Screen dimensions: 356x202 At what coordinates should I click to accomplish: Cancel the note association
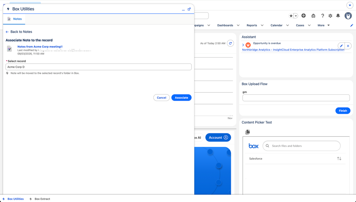161,98
